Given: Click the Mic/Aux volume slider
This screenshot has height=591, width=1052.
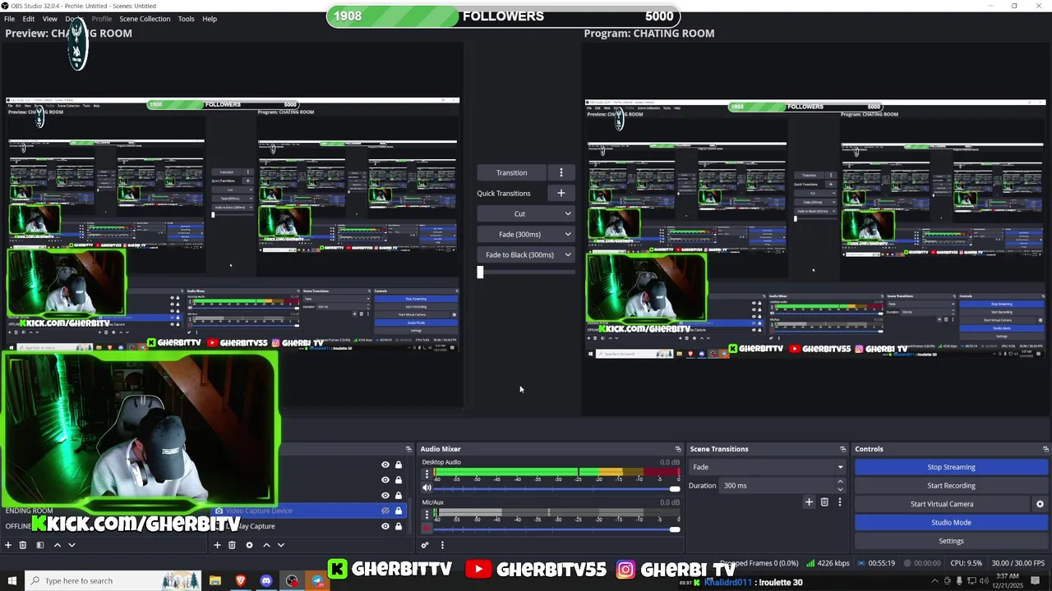Looking at the screenshot, I should click(x=556, y=529).
